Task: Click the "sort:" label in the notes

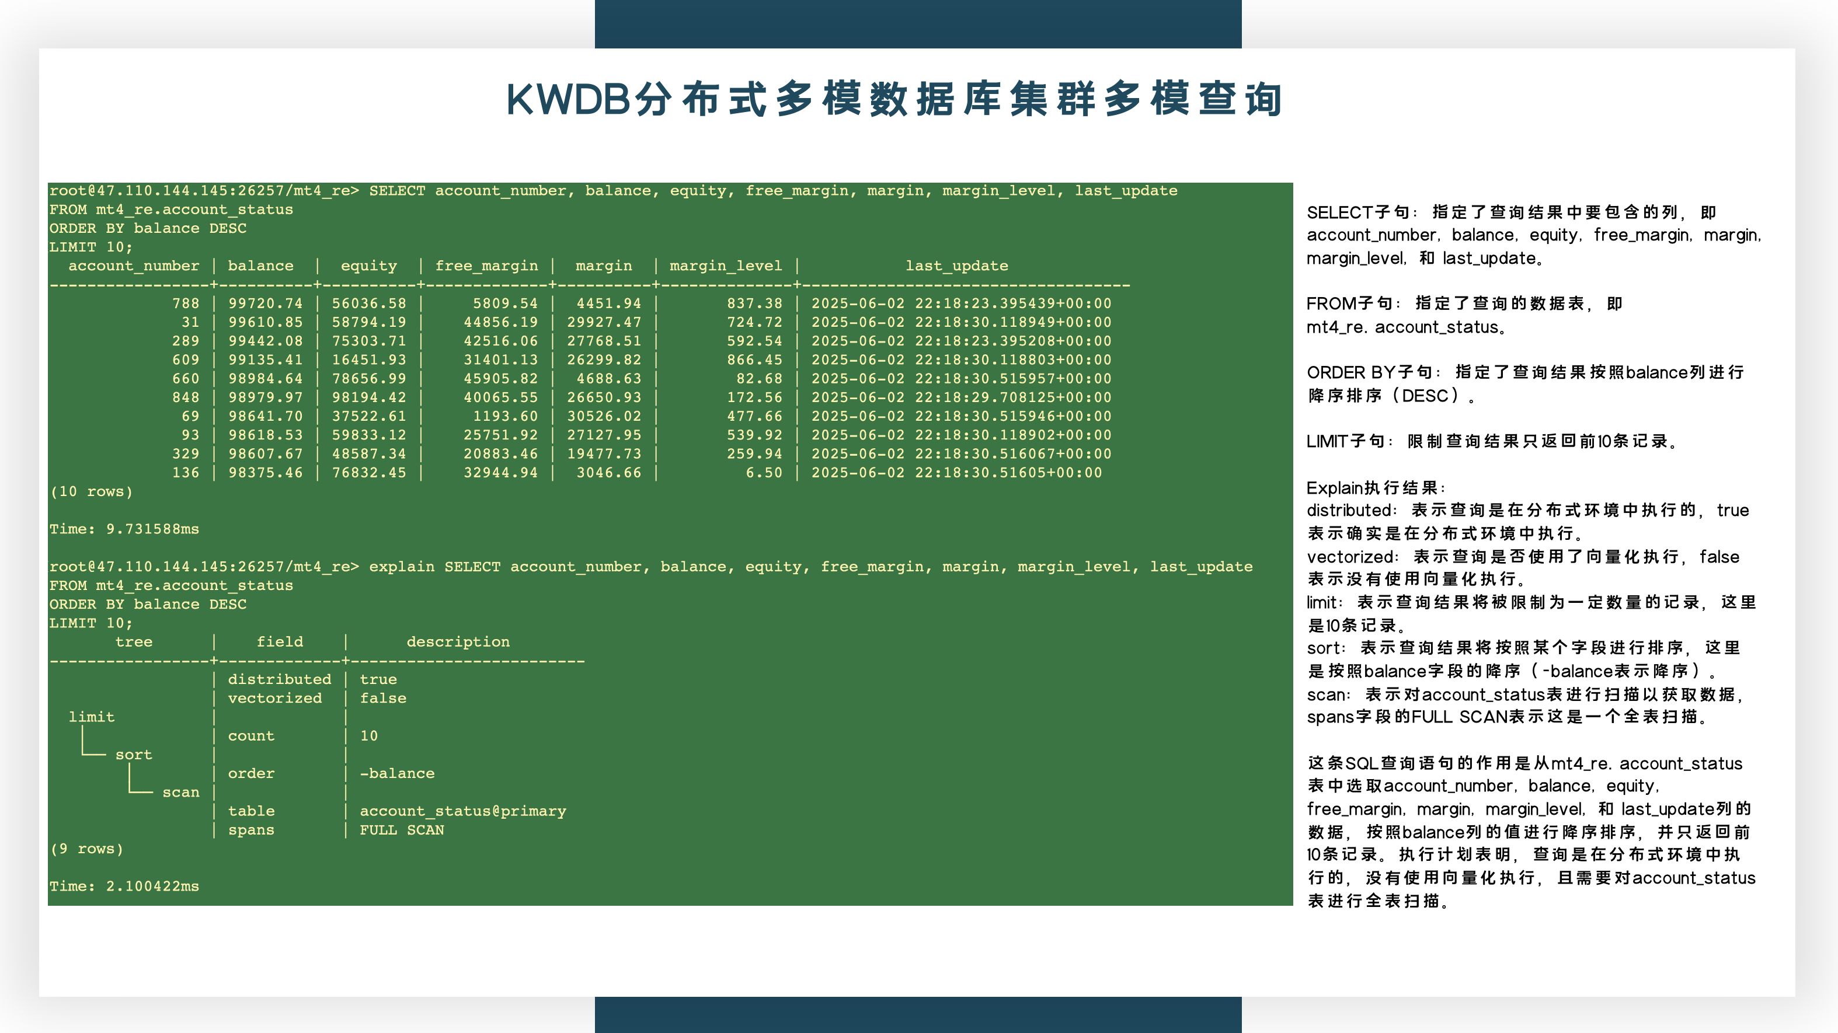Action: 1327,648
